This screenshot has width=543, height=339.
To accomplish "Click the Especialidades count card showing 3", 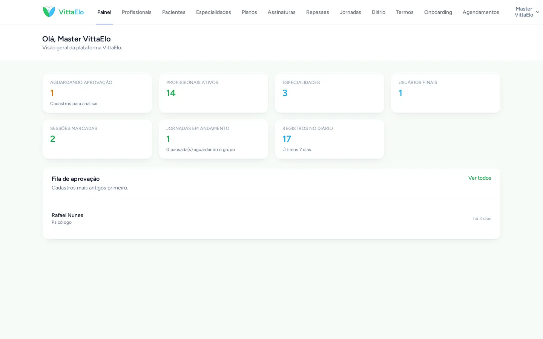I will [330, 93].
